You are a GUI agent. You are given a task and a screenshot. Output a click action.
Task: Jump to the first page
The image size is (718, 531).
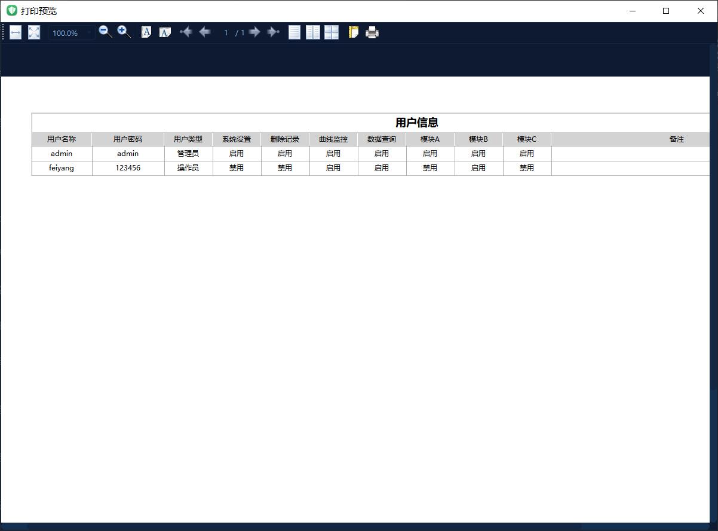click(x=186, y=32)
